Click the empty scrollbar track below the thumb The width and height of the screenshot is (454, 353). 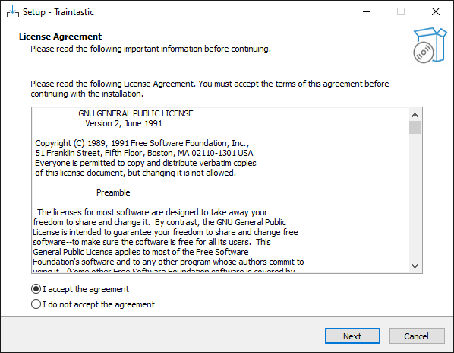415,197
